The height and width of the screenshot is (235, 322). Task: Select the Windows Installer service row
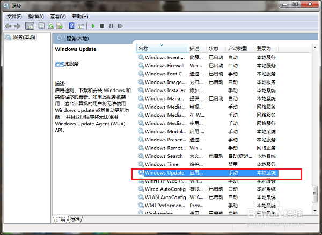pos(208,90)
